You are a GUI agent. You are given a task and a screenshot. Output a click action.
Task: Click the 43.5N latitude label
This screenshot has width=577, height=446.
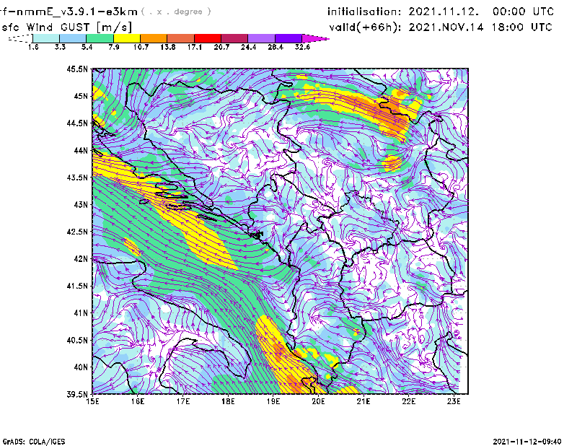coord(77,178)
